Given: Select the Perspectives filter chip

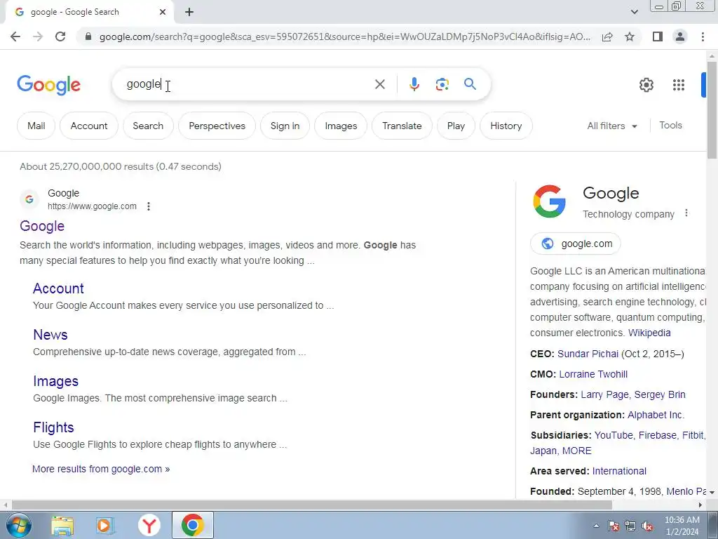Looking at the screenshot, I should pos(217,126).
